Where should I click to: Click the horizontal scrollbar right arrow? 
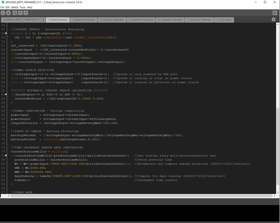pyautogui.click(x=274, y=196)
